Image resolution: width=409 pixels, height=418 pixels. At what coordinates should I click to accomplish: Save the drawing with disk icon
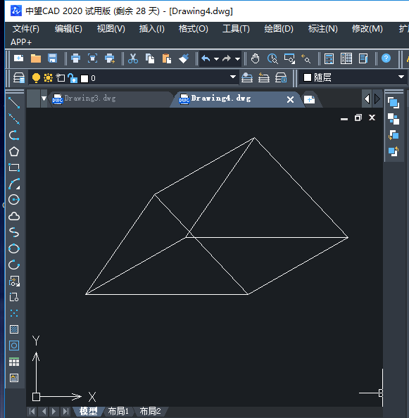pos(53,58)
